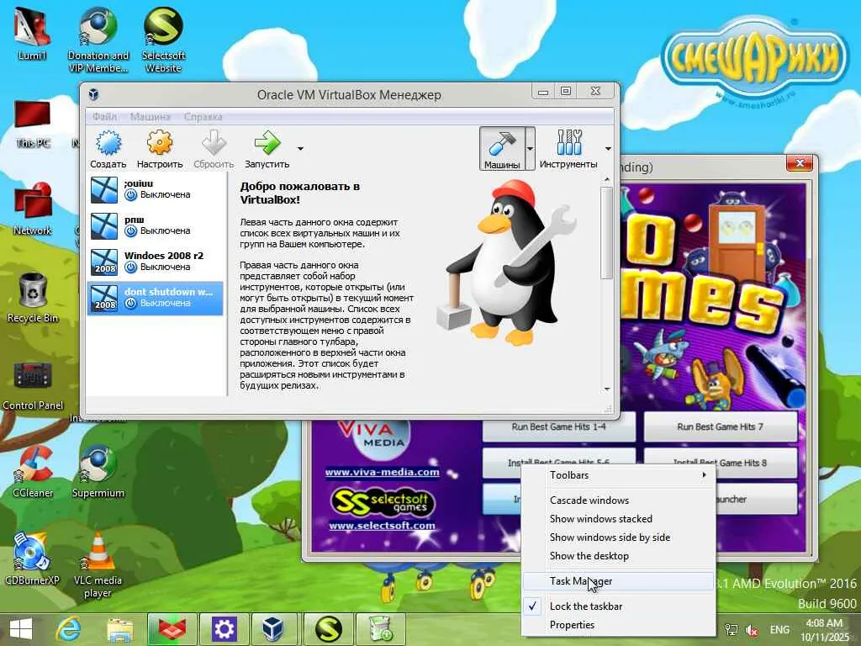Choose Show the desktop from context menu

[618, 557]
